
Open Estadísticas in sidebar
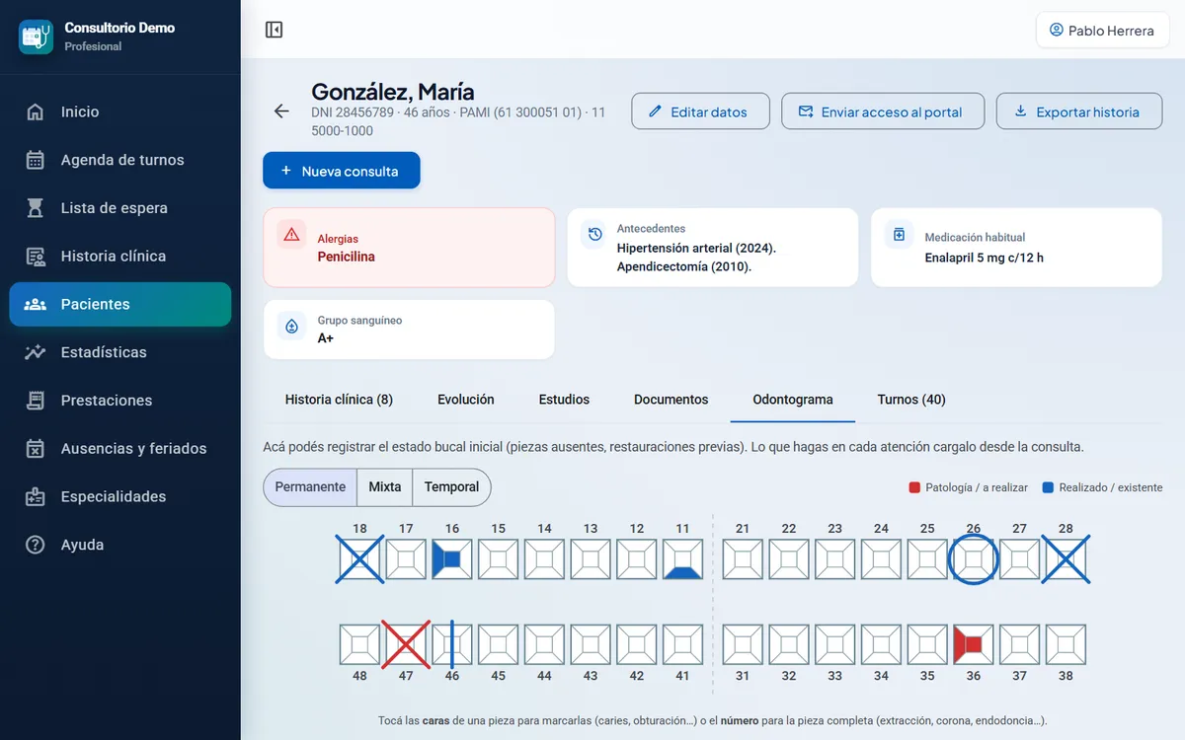pos(120,352)
